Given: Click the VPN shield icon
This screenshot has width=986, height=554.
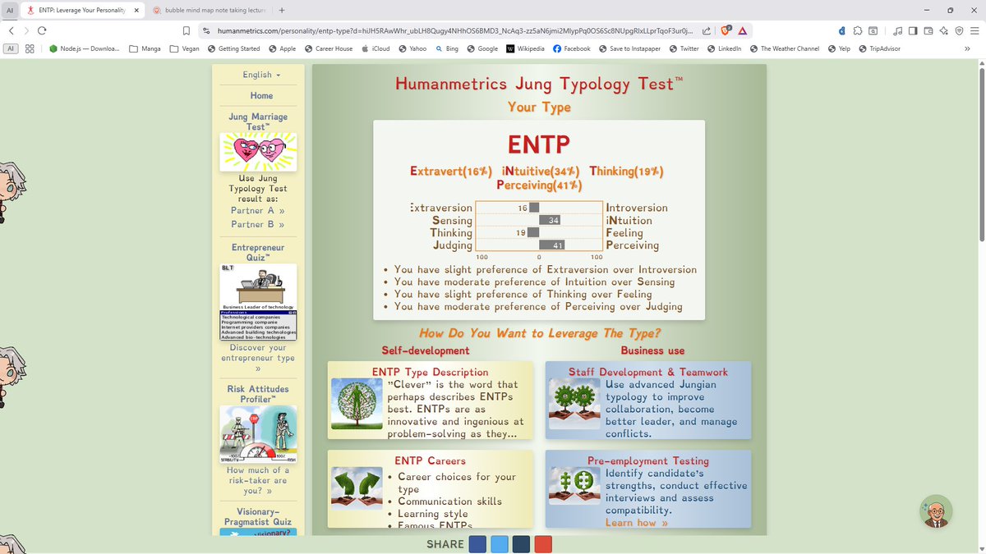Looking at the screenshot, I should point(959,30).
